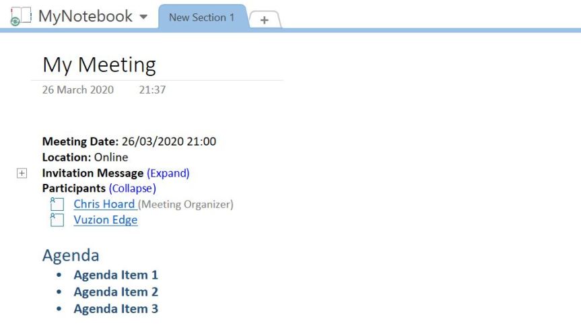Viewport: 581px width, 334px height.
Task: Select the page date 26 March 2020
Action: click(x=78, y=90)
